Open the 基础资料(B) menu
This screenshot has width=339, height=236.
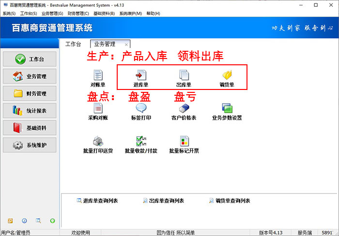coord(105,14)
